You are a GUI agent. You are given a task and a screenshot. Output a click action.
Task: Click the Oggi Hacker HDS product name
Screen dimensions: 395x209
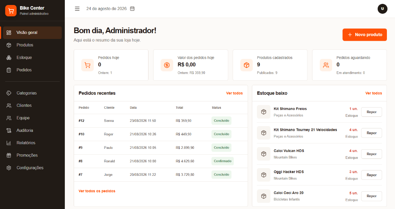click(289, 172)
